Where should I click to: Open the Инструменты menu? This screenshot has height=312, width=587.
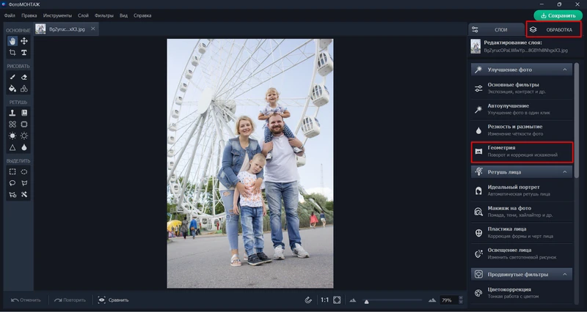click(x=57, y=15)
